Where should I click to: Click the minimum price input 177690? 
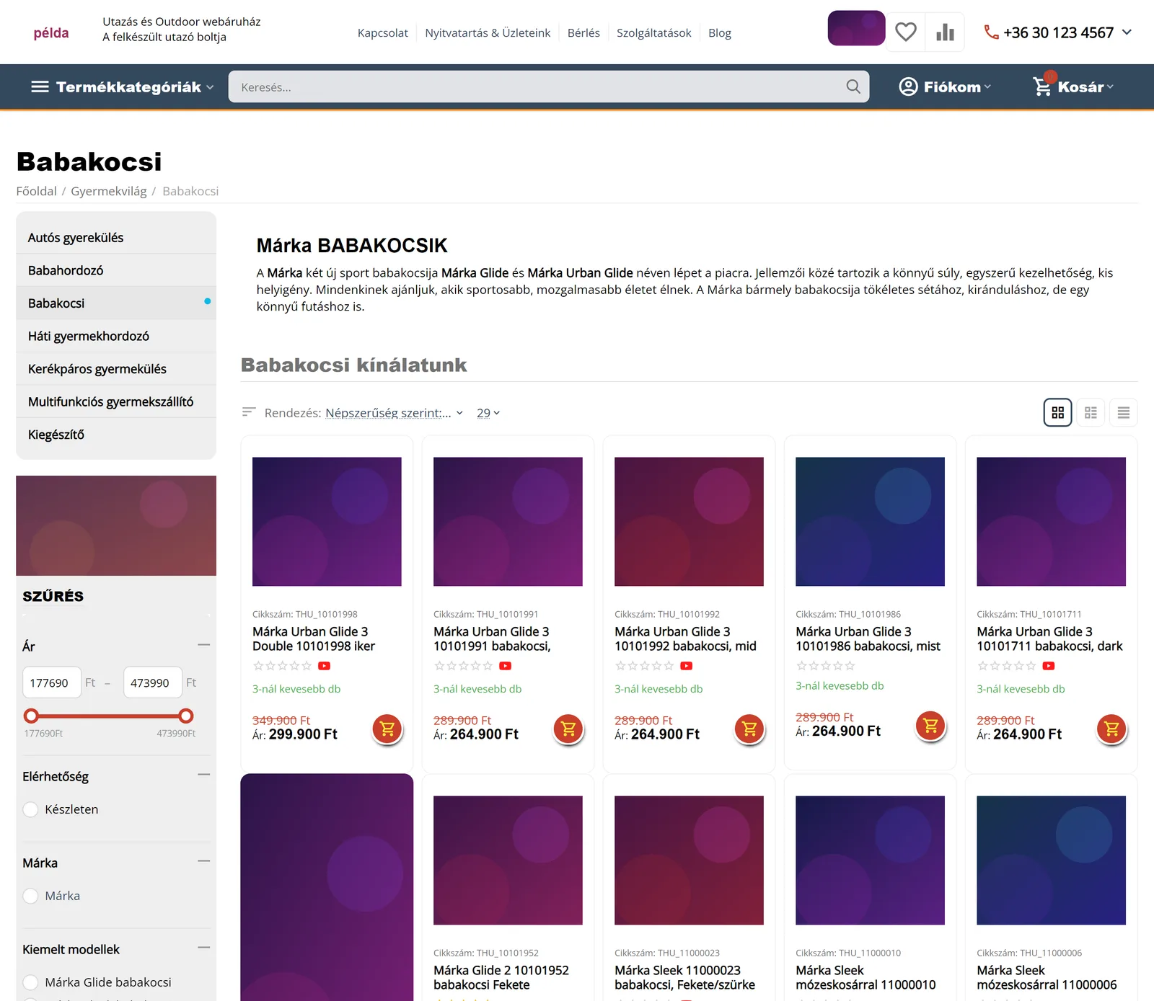click(x=52, y=682)
